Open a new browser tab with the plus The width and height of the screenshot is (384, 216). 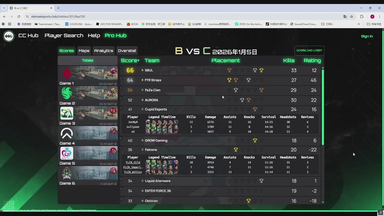click(58, 8)
